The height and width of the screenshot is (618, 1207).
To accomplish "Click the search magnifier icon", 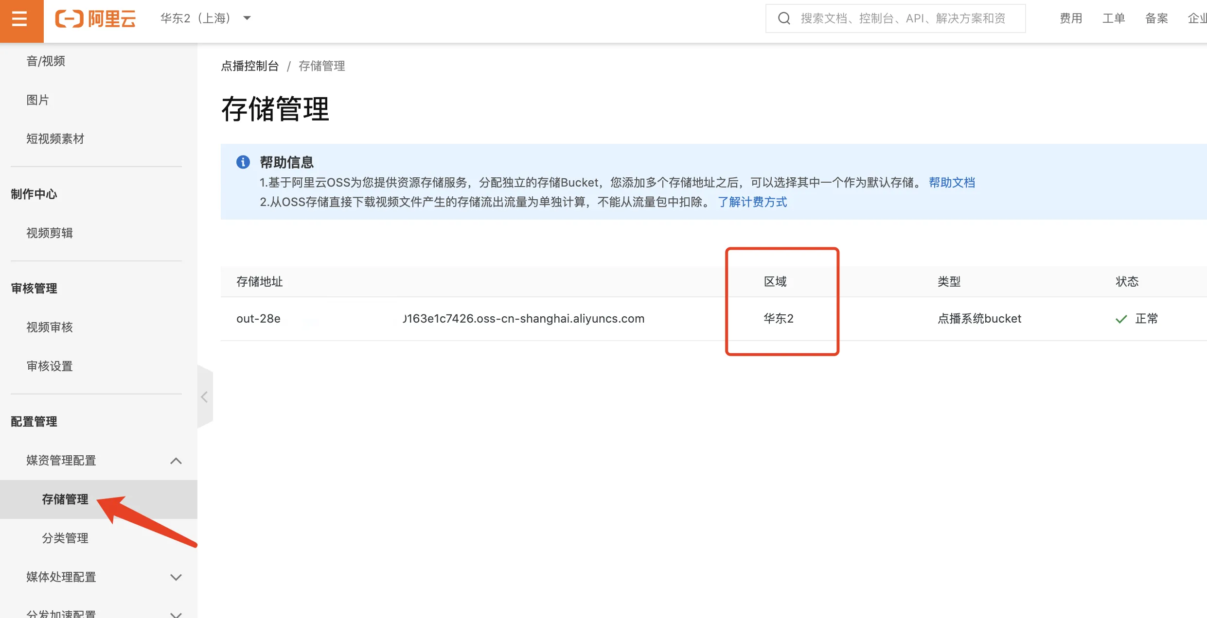I will [x=784, y=18].
